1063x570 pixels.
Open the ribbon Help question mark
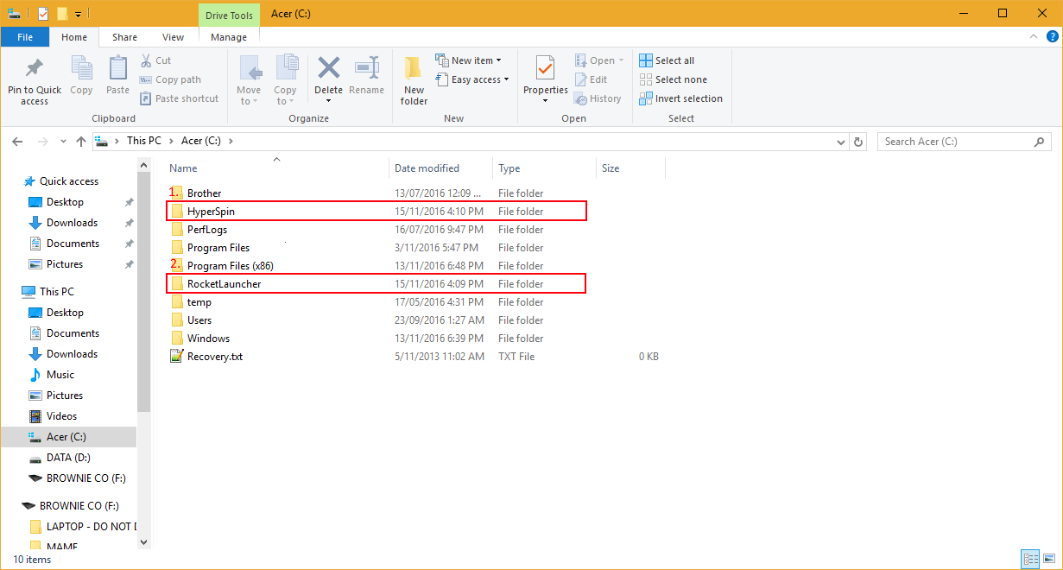click(1051, 37)
